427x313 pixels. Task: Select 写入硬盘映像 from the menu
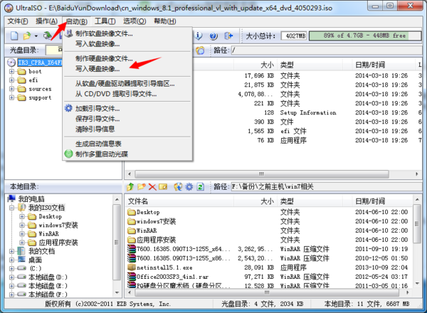click(x=96, y=68)
